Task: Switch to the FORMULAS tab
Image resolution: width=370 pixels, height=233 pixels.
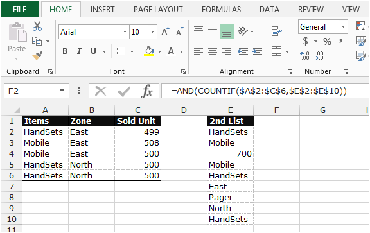Action: point(221,10)
